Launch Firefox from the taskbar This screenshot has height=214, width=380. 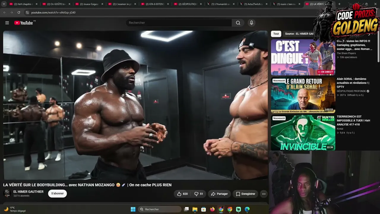pyautogui.click(x=212, y=209)
